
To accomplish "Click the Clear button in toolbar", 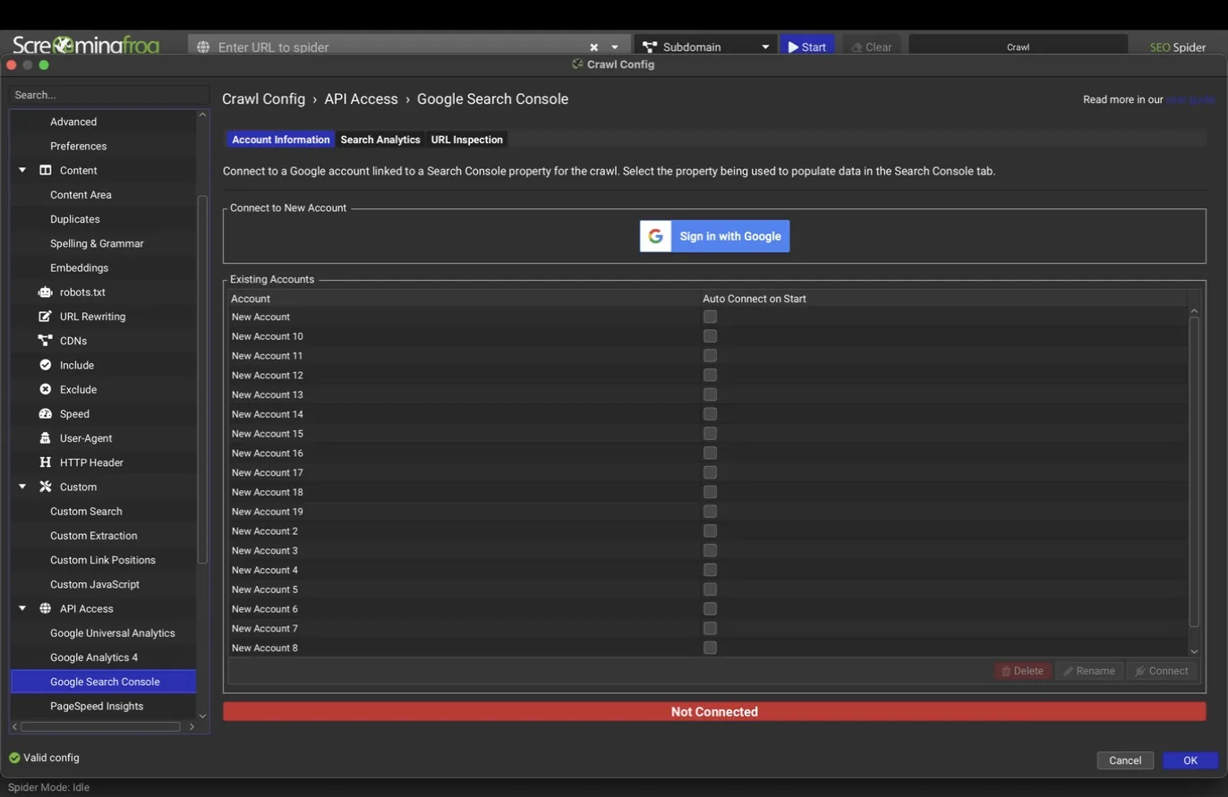I will pyautogui.click(x=872, y=47).
